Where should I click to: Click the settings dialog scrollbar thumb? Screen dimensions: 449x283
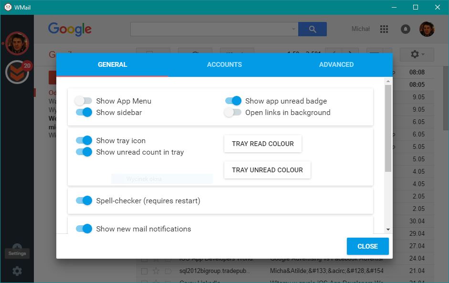(x=388, y=128)
